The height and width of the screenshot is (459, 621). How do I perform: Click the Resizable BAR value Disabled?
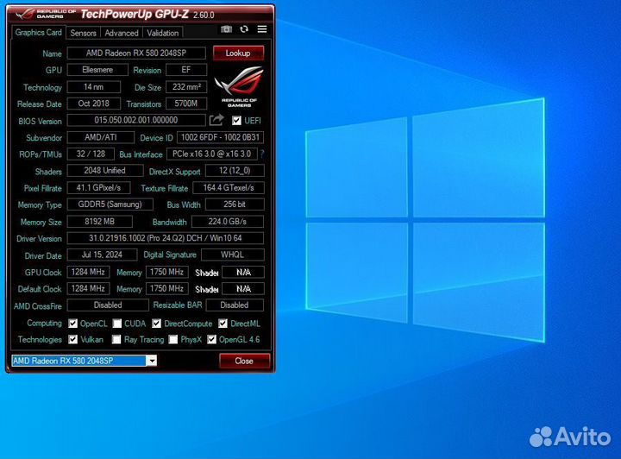[235, 305]
